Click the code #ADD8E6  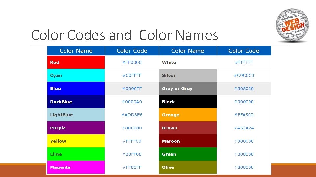(x=132, y=115)
